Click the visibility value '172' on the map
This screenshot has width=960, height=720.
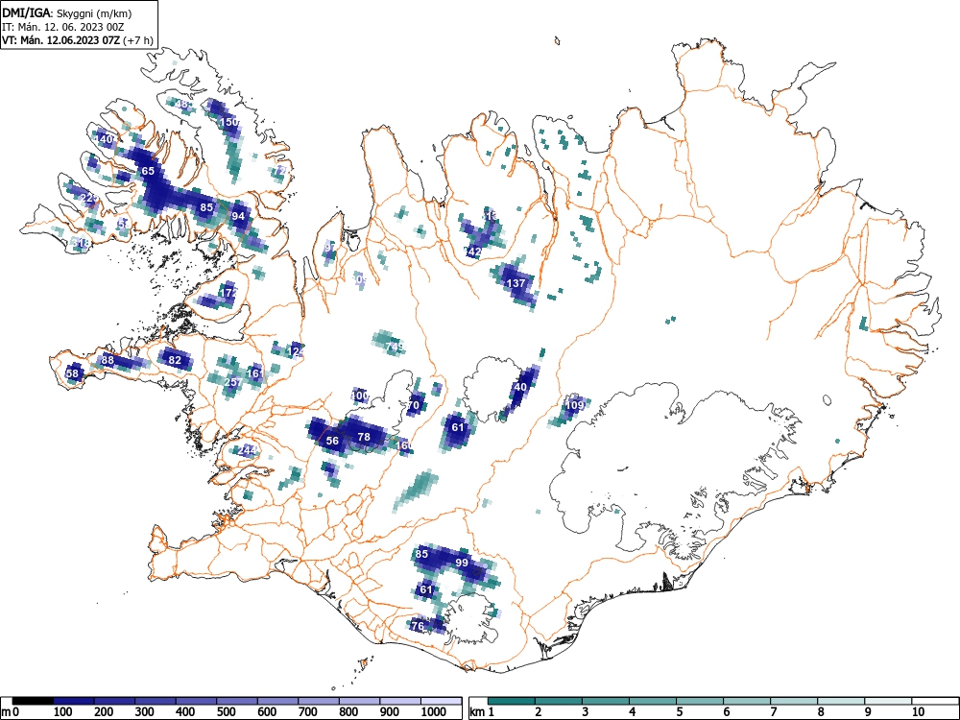pos(228,293)
